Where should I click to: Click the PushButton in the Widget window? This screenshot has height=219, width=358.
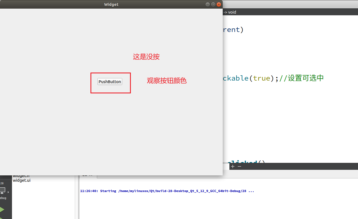click(110, 82)
